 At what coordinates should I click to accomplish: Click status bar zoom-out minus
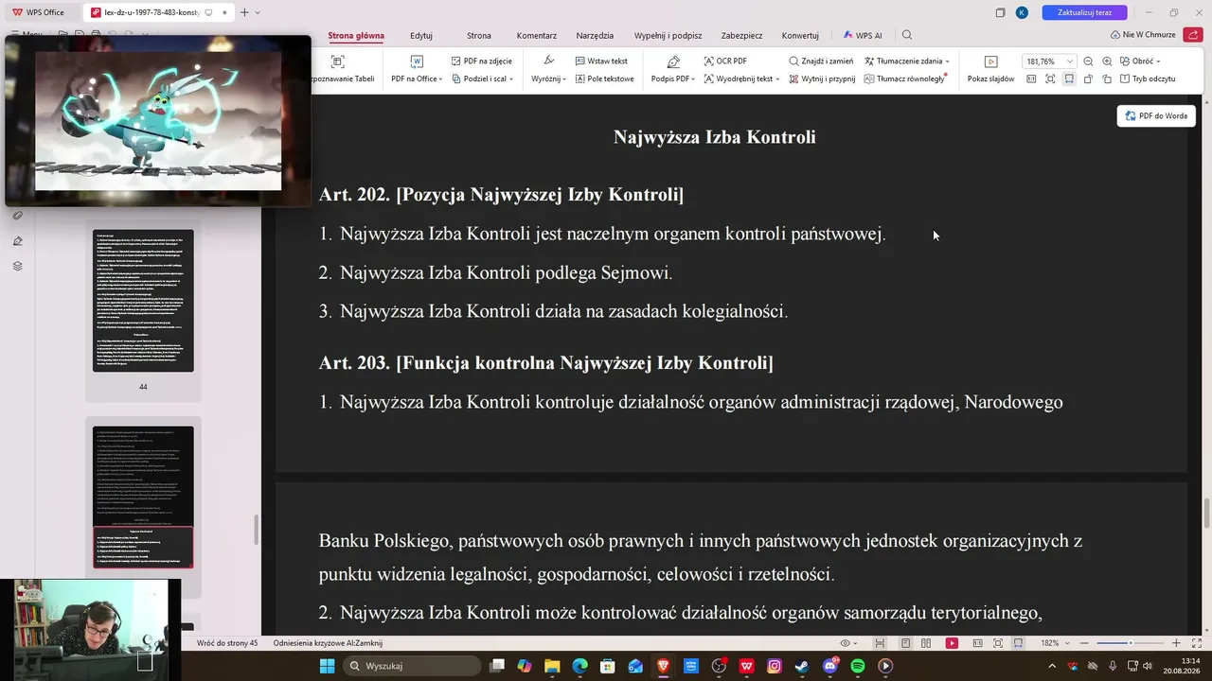tap(1085, 643)
